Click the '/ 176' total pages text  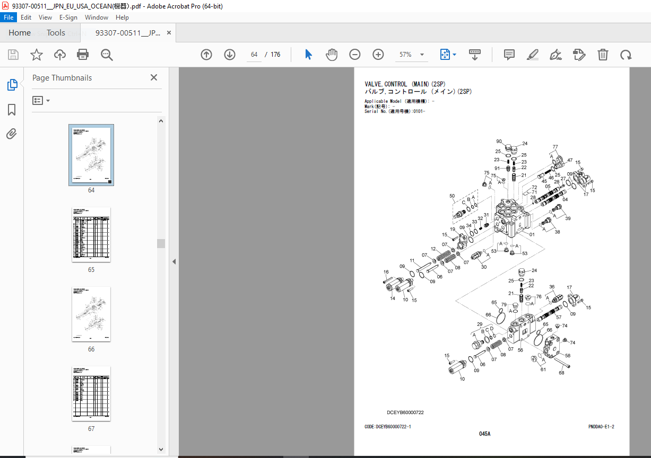point(273,55)
